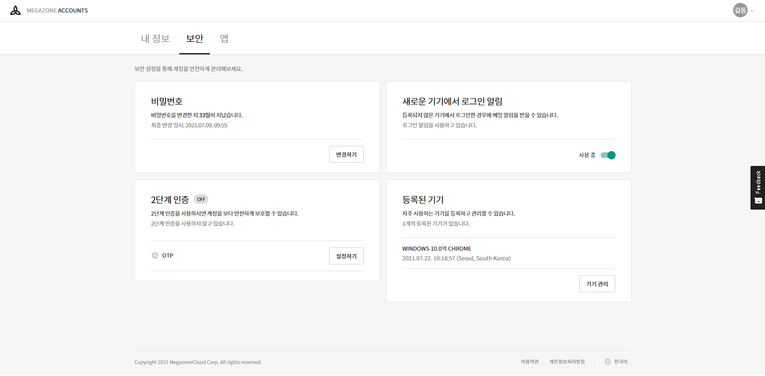This screenshot has height=376, width=765.
Task: Click the globe language icon
Action: click(607, 362)
